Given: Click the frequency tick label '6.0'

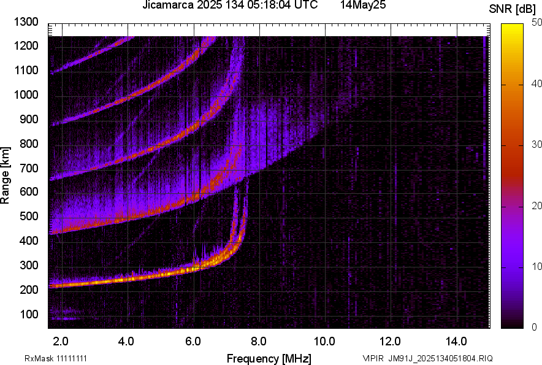Looking at the screenshot, I should tap(193, 342).
